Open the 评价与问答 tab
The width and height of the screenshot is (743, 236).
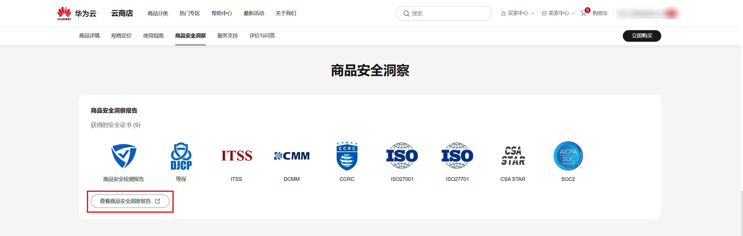[x=262, y=36]
